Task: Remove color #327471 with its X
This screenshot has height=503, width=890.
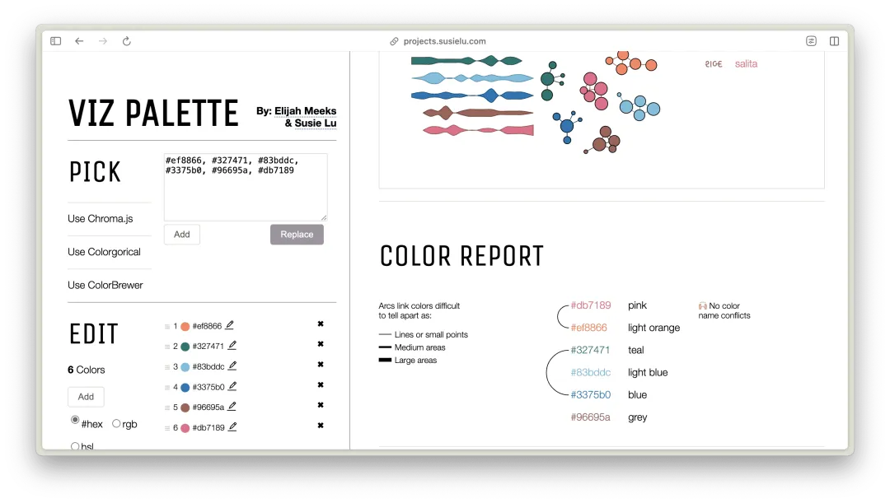Action: click(321, 344)
